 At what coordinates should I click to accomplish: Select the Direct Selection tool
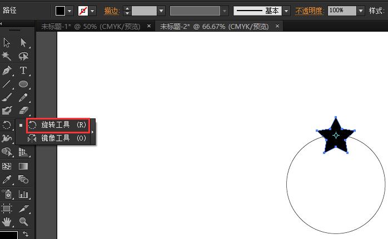coord(23,43)
